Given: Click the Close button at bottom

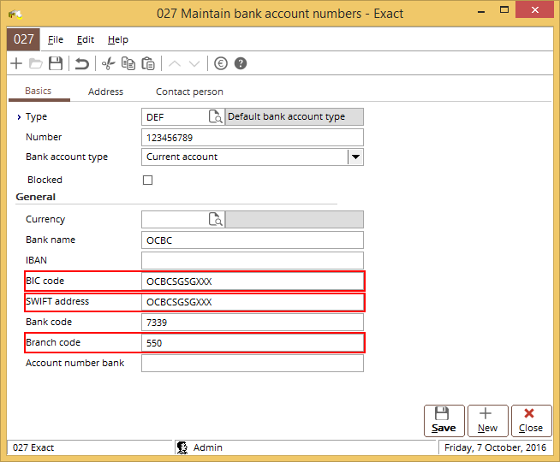Looking at the screenshot, I should (531, 420).
